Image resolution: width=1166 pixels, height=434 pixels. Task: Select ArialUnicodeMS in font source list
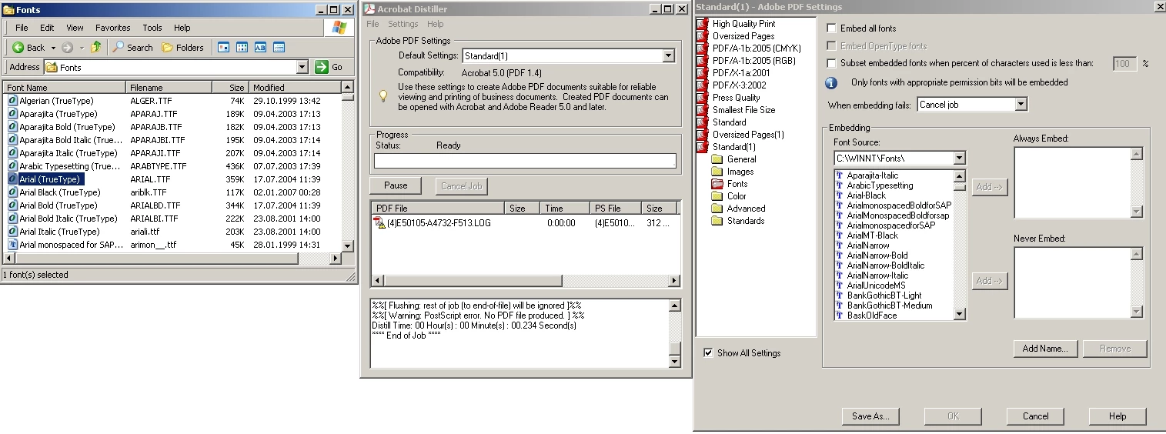876,285
